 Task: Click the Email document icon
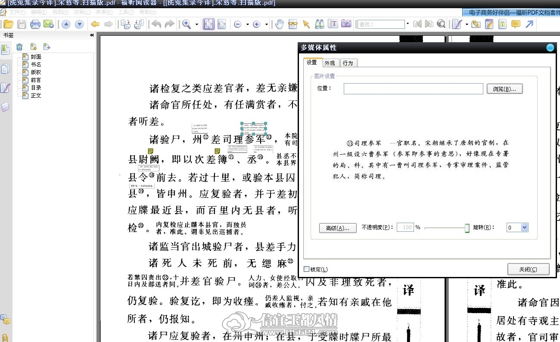point(48,24)
